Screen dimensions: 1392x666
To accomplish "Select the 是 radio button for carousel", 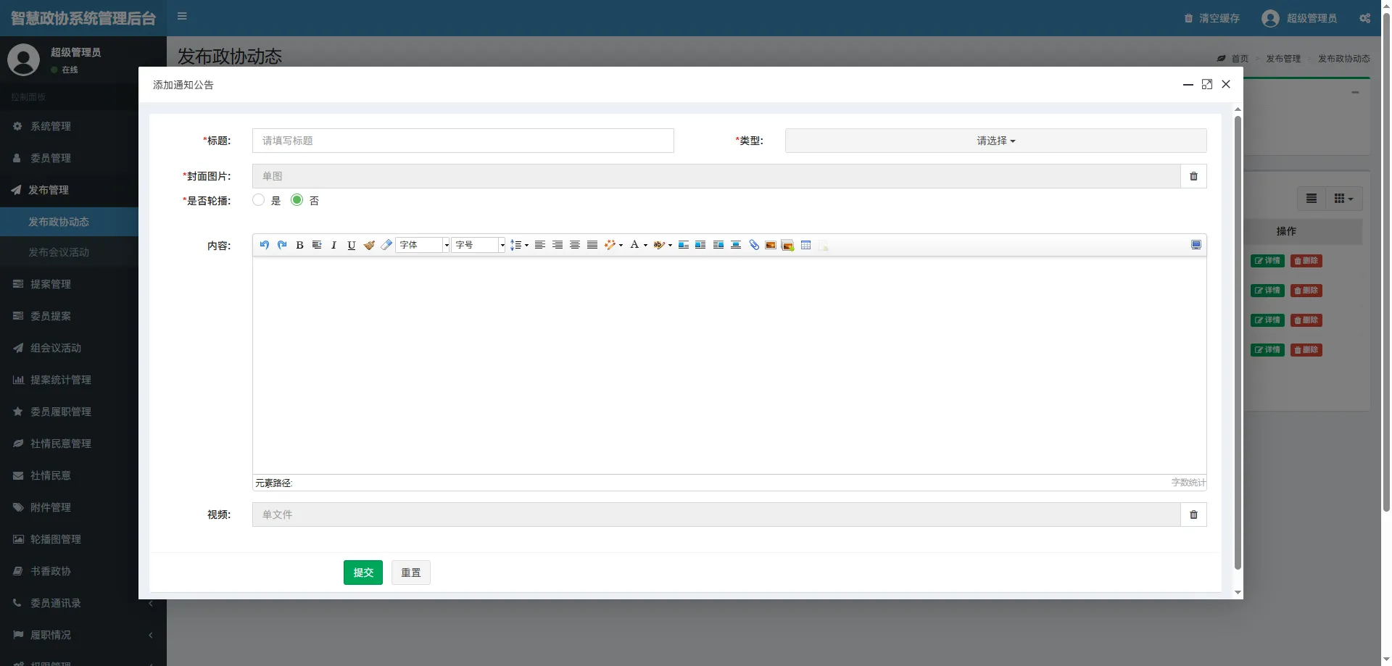I will tap(259, 200).
